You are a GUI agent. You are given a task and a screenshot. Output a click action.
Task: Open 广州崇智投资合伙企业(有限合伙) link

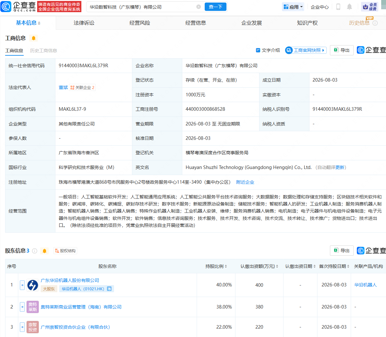point(75,327)
